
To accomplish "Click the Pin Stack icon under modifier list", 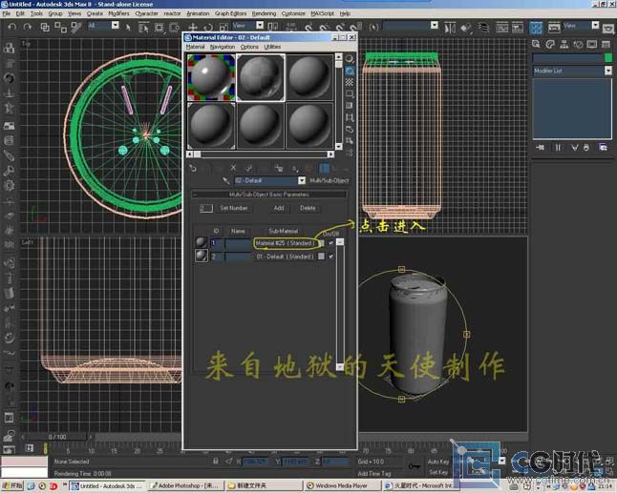I will tap(540, 148).
